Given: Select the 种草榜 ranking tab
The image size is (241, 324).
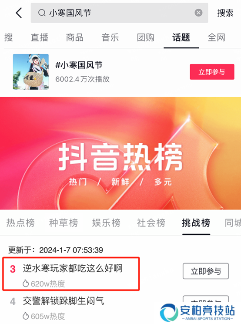Looking at the screenshot, I should click(x=64, y=223).
